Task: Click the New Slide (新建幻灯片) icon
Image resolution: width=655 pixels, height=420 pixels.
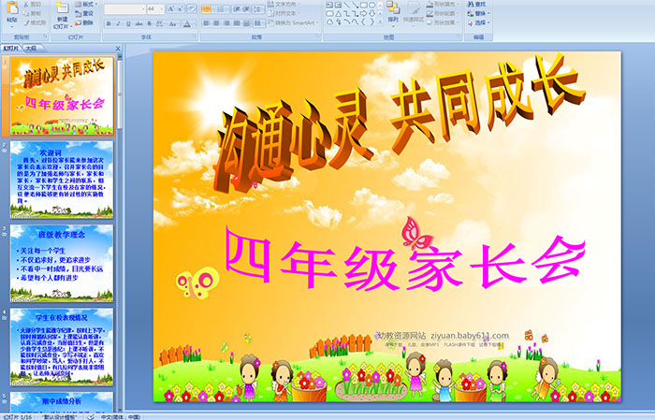Action: 63,8
